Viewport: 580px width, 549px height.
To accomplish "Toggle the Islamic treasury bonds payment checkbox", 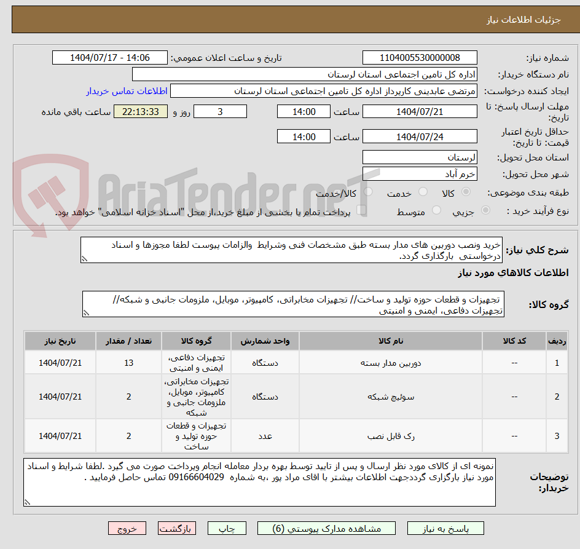I will click(x=361, y=210).
